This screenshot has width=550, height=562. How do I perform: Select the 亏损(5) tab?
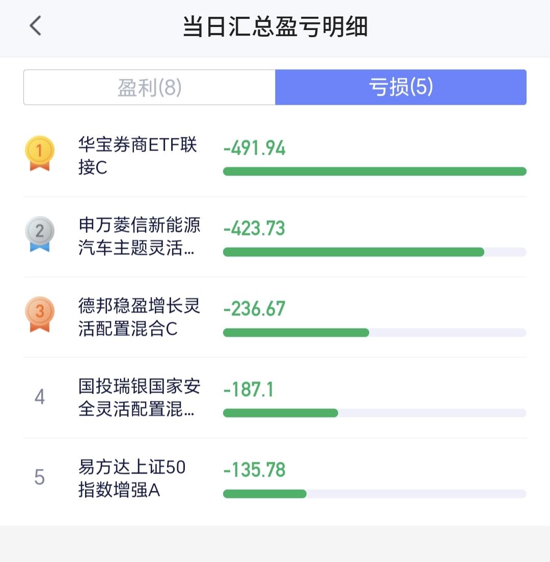coord(401,87)
